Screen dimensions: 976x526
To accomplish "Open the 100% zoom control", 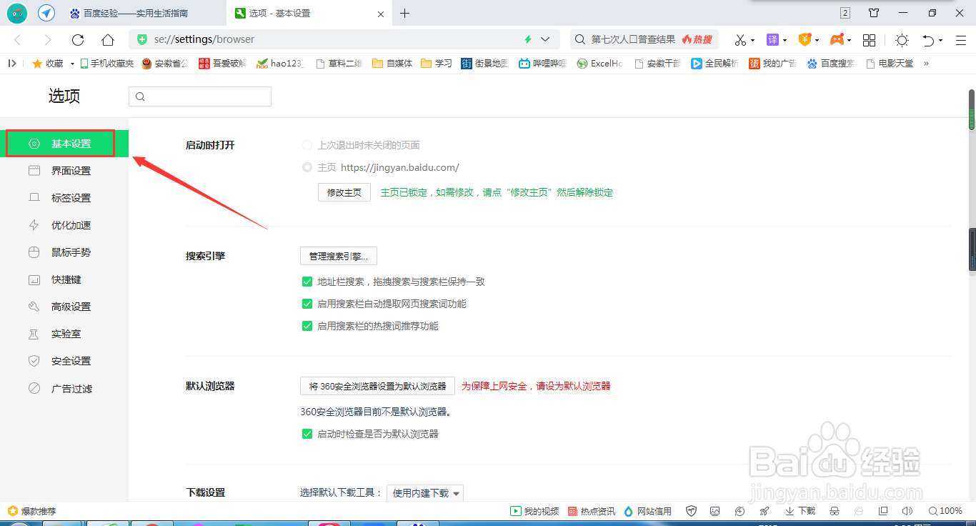I will pos(945,510).
